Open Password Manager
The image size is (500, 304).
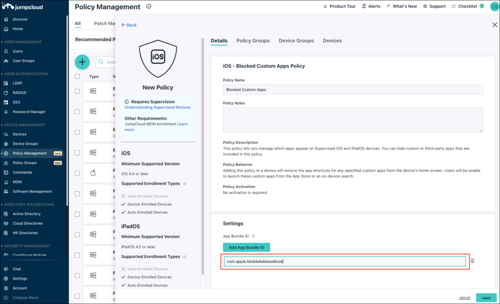[29, 112]
